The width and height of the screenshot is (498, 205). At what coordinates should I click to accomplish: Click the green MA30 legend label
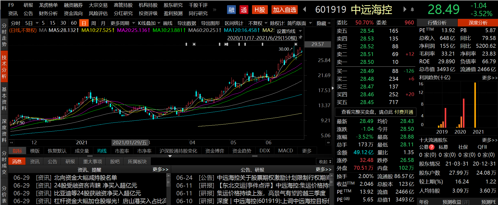[x=169, y=30]
